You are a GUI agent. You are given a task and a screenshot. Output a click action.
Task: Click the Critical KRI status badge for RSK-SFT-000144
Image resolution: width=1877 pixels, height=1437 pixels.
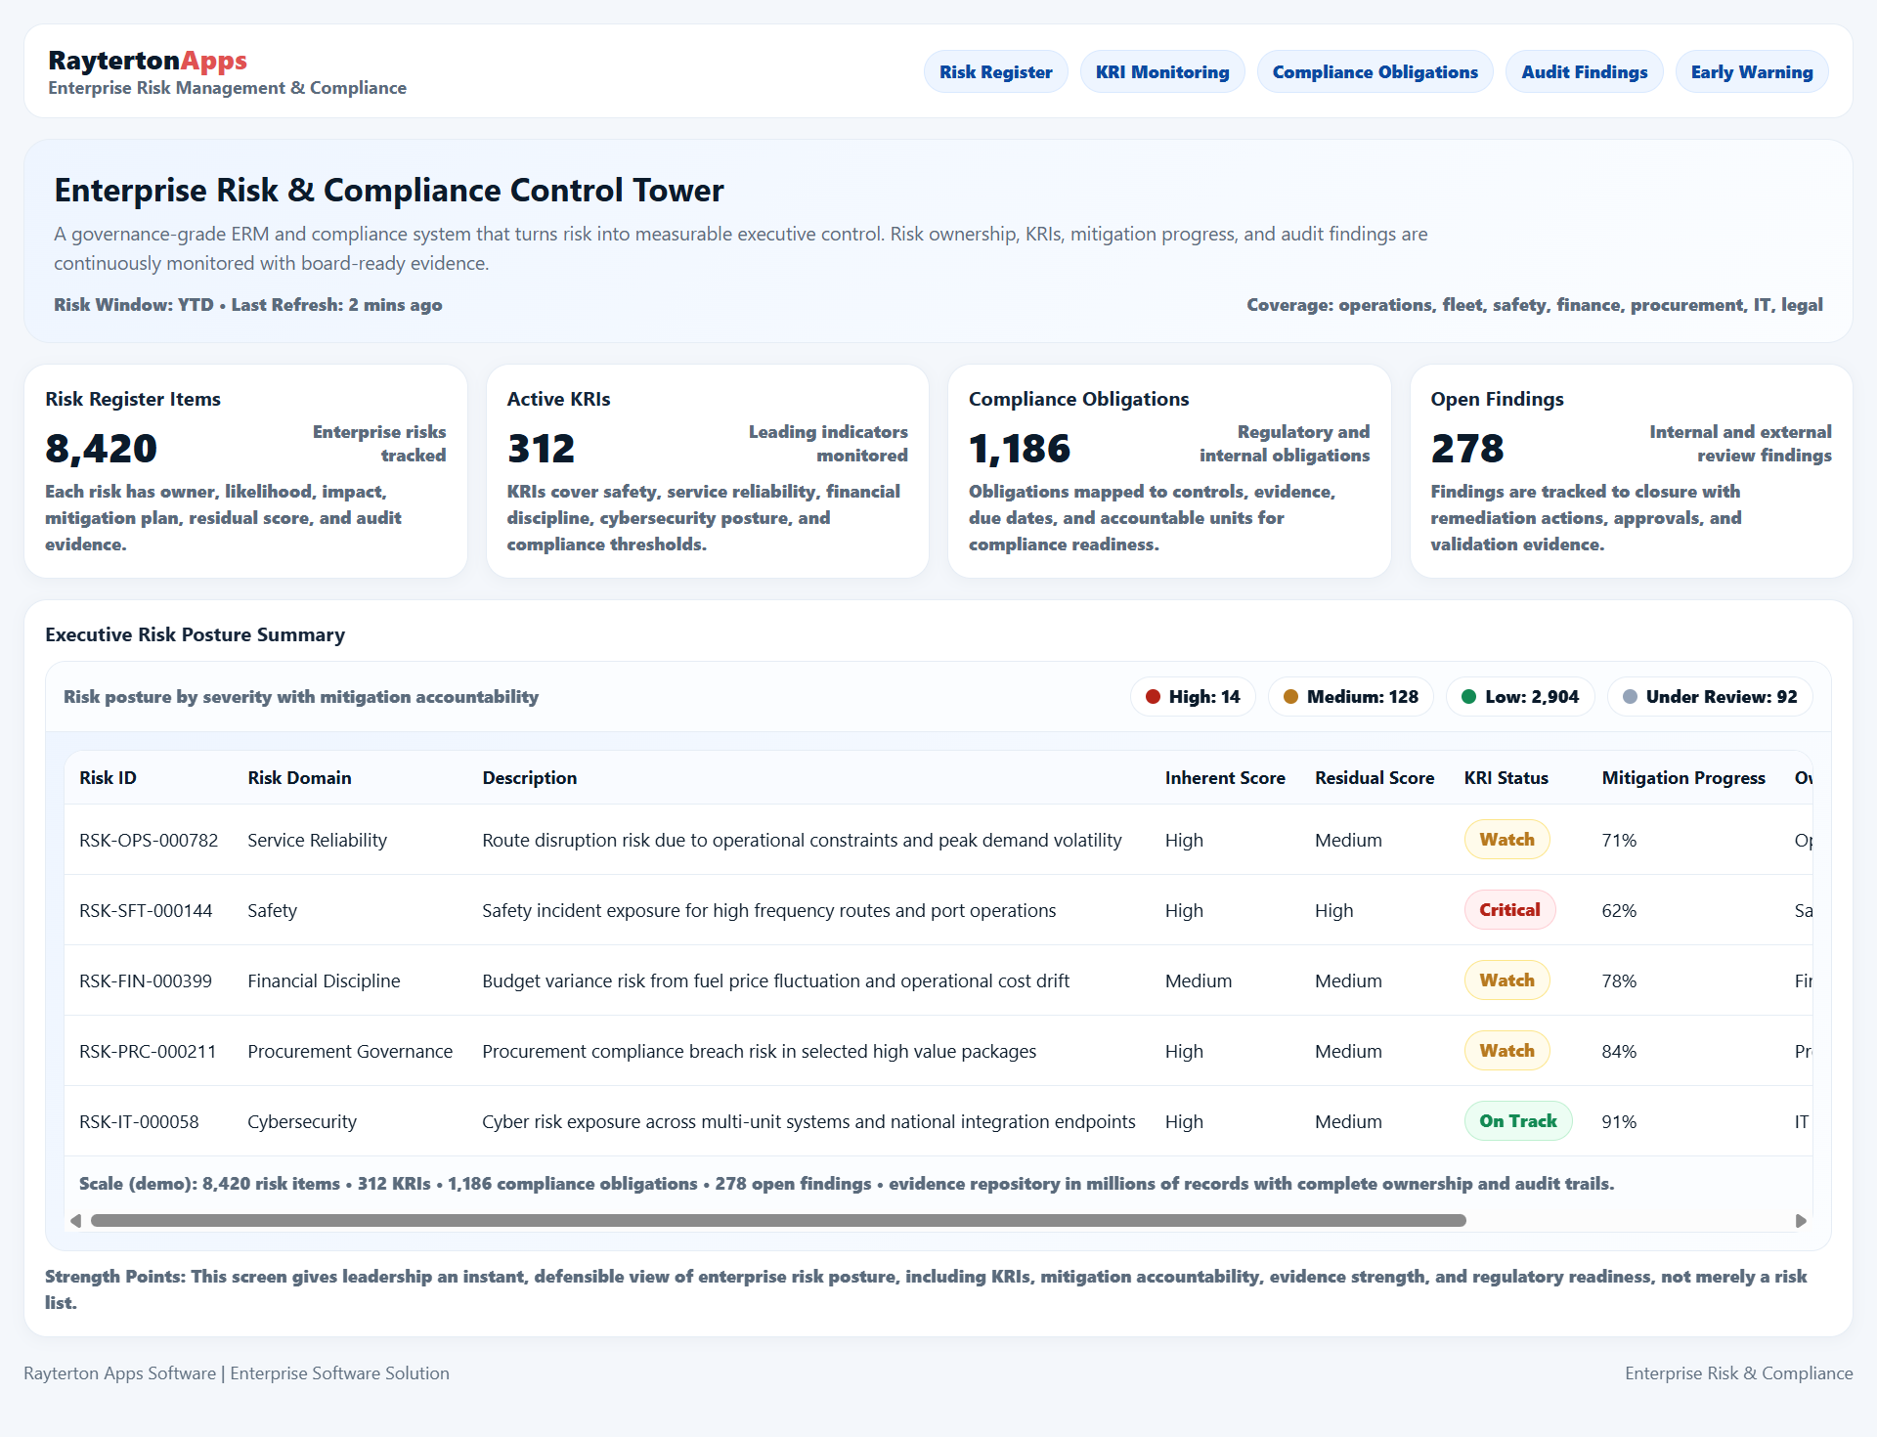click(1508, 909)
